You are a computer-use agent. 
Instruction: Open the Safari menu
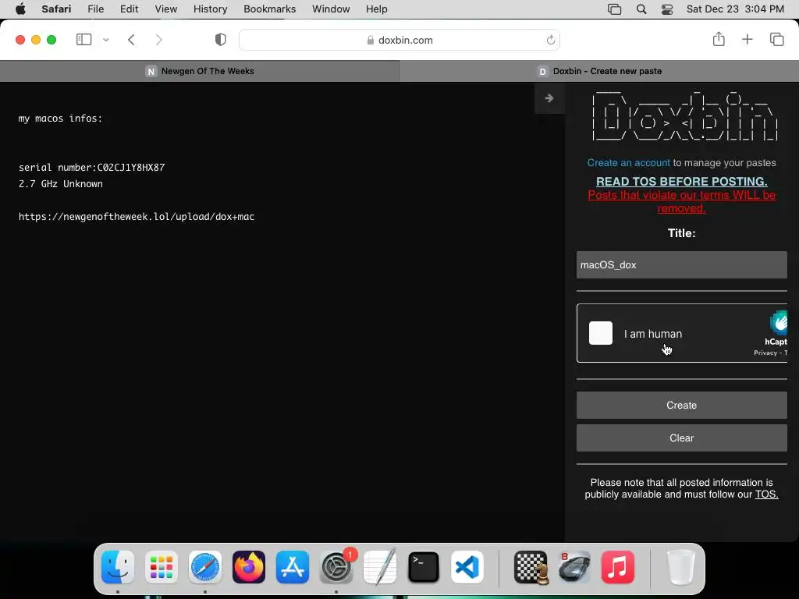pos(56,9)
